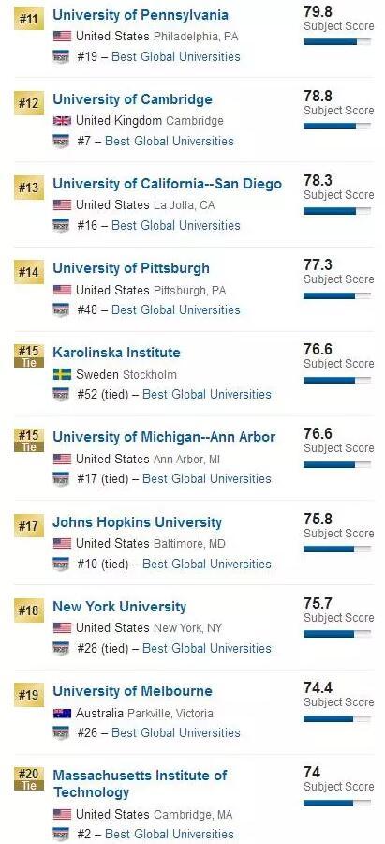Open Best Global Universities link for Pittsburgh

point(176,310)
